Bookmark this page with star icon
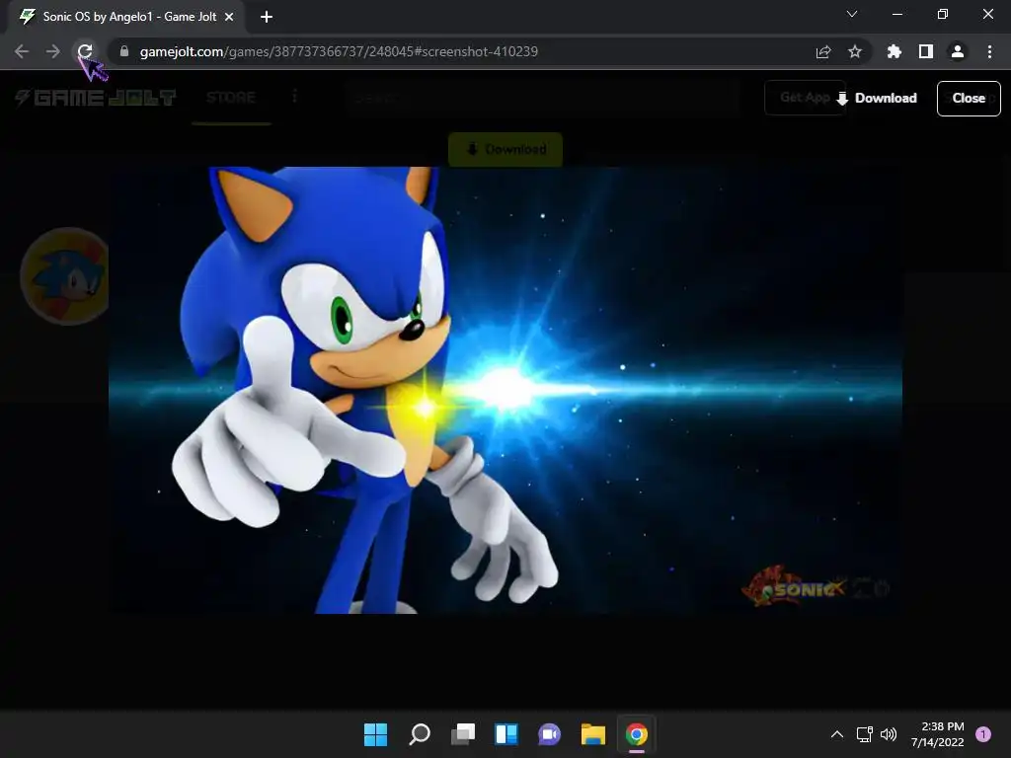The width and height of the screenshot is (1011, 758). point(855,51)
